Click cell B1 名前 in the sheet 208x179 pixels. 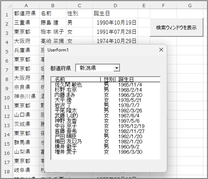click(53, 14)
